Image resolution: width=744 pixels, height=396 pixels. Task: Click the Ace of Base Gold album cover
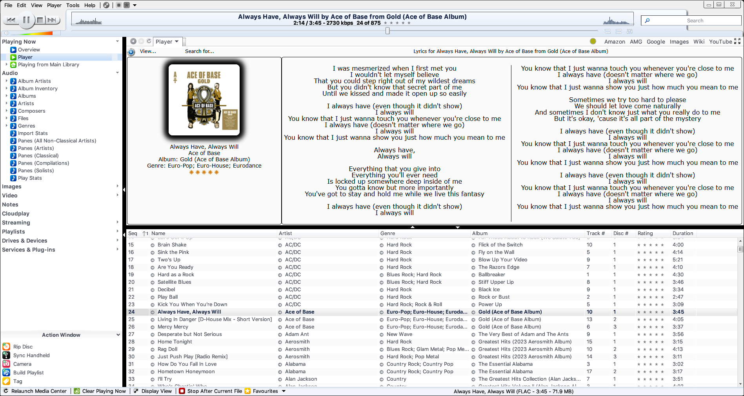tap(204, 100)
